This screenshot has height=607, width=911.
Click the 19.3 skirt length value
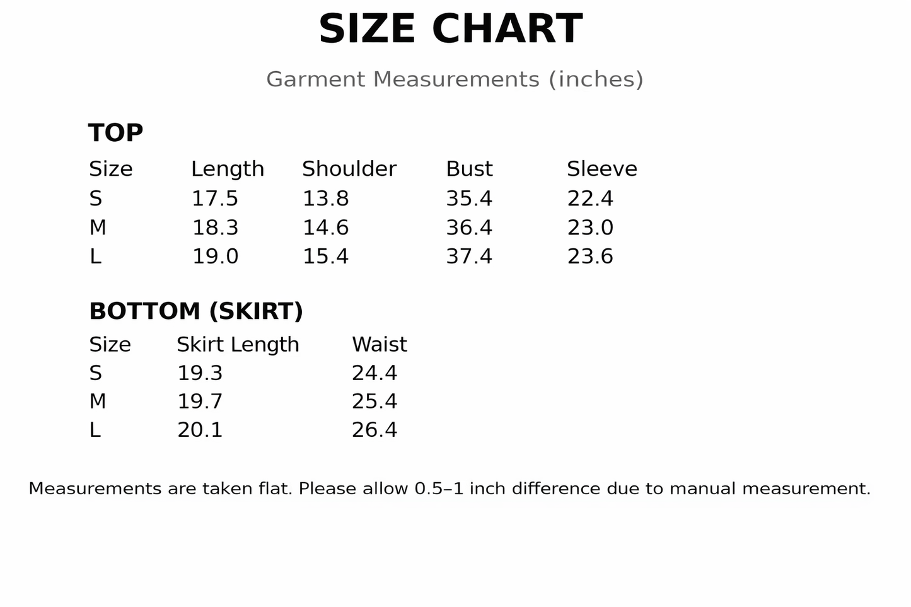tap(200, 373)
